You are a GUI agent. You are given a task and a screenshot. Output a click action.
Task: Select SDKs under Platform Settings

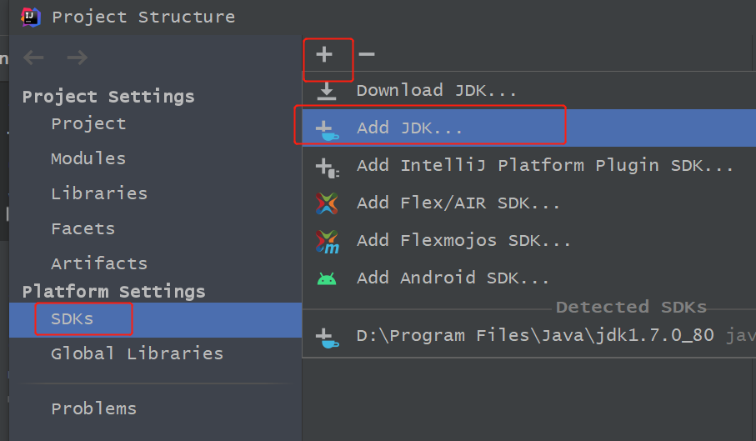pyautogui.click(x=73, y=319)
